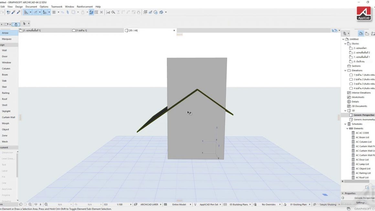375x211 pixels.
Task: Select the Door tool
Action: click(5, 57)
